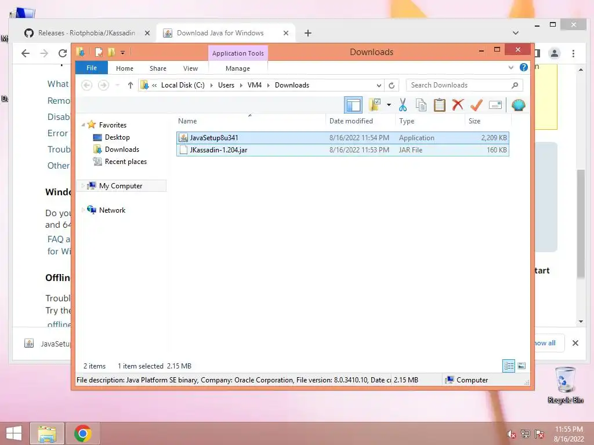Image resolution: width=594 pixels, height=445 pixels.
Task: Sort by Size column header
Action: [x=488, y=121]
